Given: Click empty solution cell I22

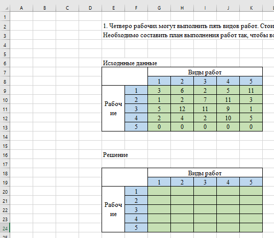Looking at the screenshot, I should coord(205,209).
